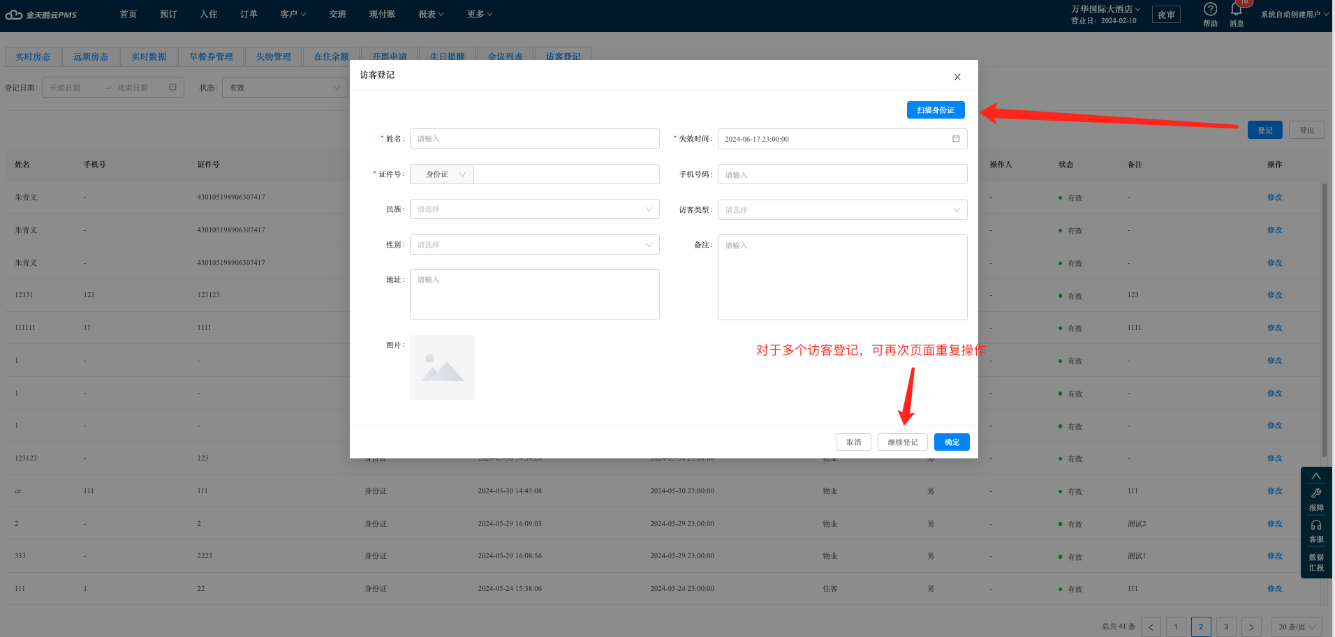
Task: Click the table vertical scrollbar
Action: 1324,321
